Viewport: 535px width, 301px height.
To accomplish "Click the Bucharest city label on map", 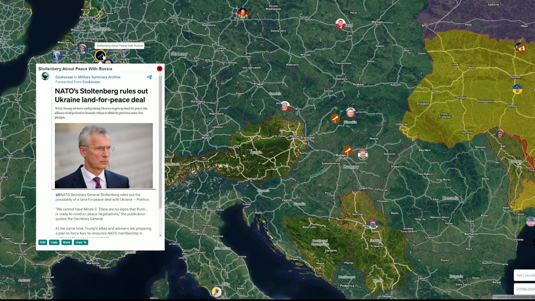I will coord(471,234).
